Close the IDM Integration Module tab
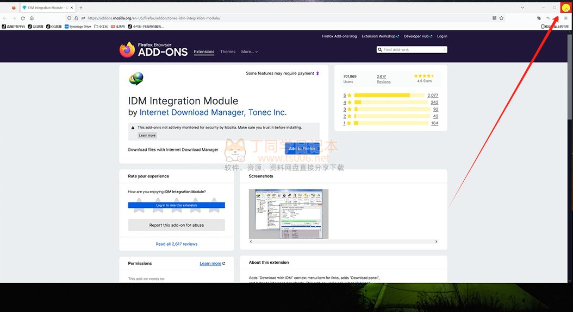Screen dimensions: 573x312 [x=72, y=8]
